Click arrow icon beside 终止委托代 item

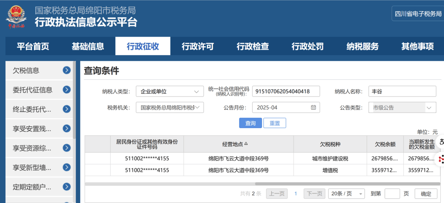point(67,109)
